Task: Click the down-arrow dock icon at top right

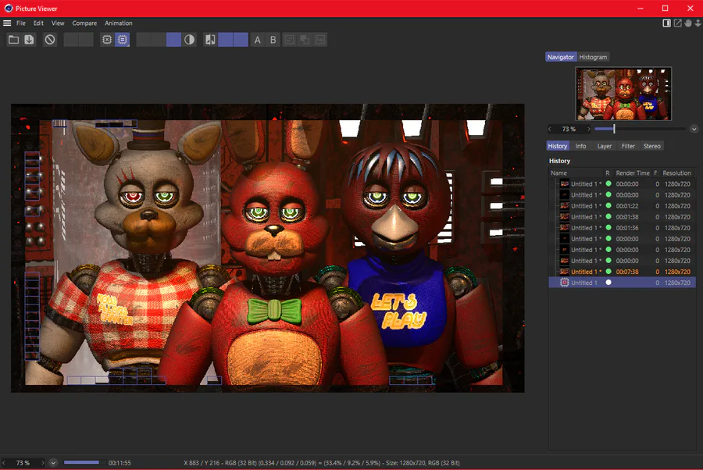Action: tap(698, 23)
